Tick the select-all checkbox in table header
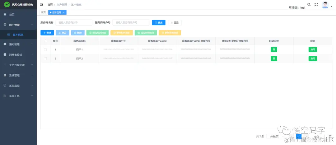The width and height of the screenshot is (336, 145). [45, 41]
